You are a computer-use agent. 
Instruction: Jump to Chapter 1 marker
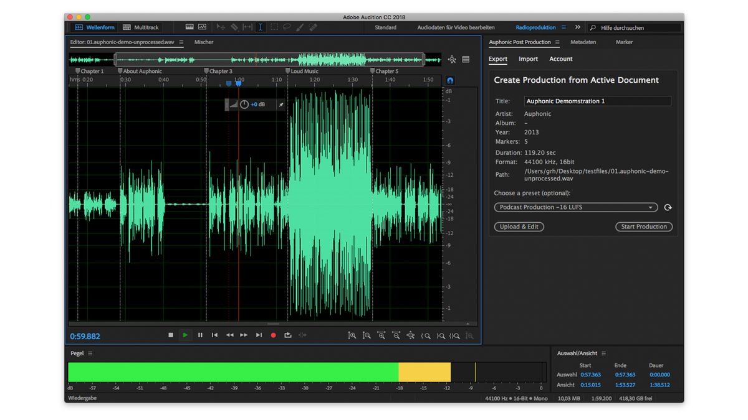pos(90,72)
